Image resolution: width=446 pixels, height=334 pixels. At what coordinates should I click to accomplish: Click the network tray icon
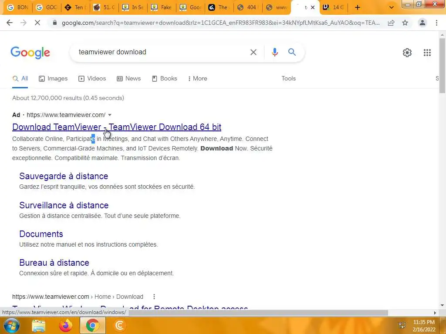point(402,325)
